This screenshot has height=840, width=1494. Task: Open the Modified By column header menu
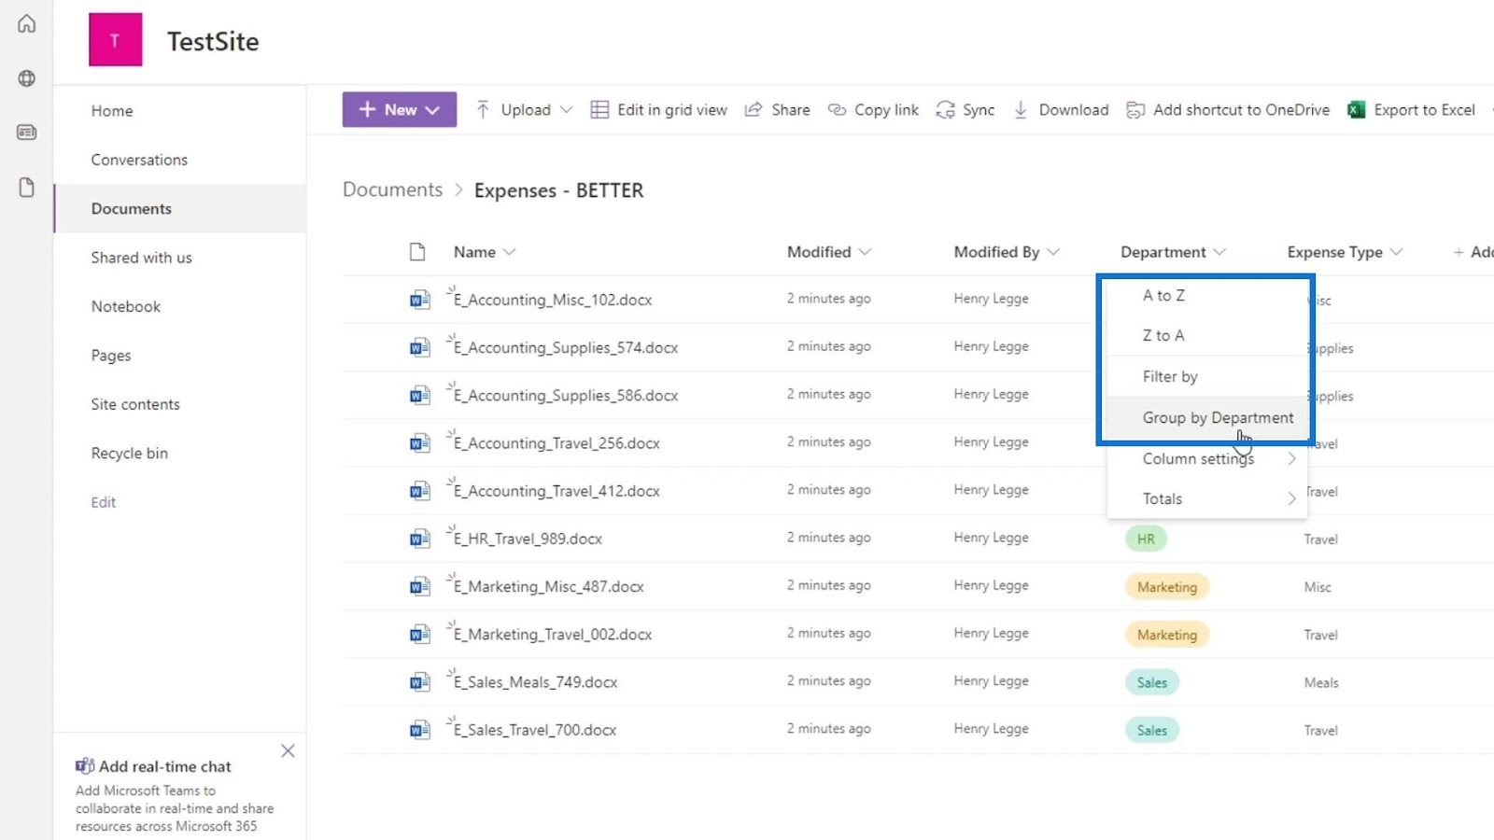1007,252
